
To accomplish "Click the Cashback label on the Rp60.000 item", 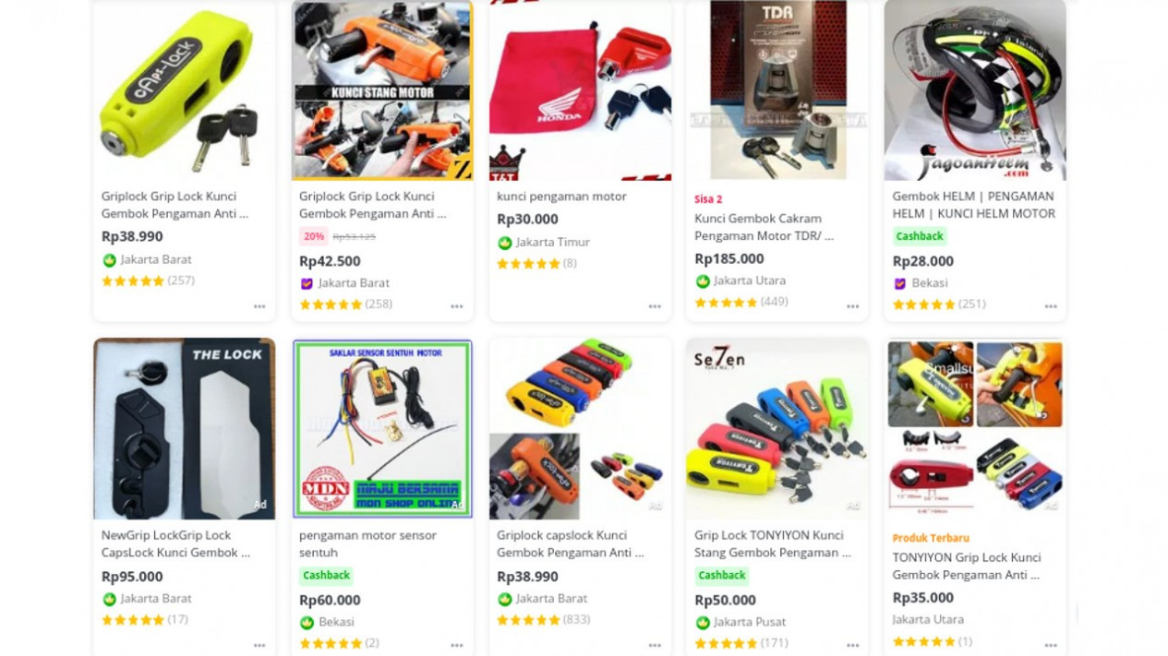I will pos(327,576).
